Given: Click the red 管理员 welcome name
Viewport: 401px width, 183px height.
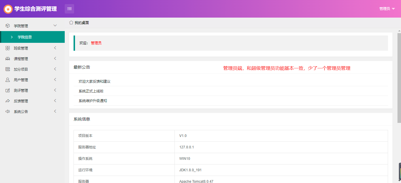Looking at the screenshot, I should [96, 43].
